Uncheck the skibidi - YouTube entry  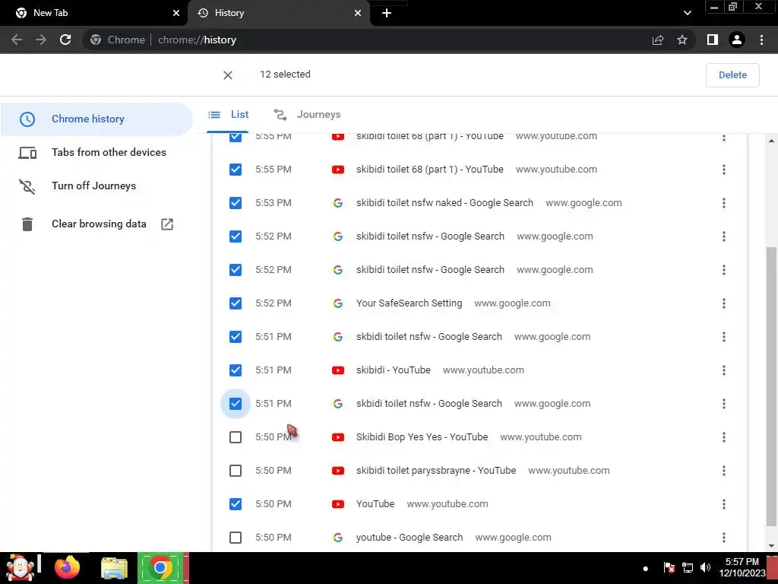[x=236, y=370]
